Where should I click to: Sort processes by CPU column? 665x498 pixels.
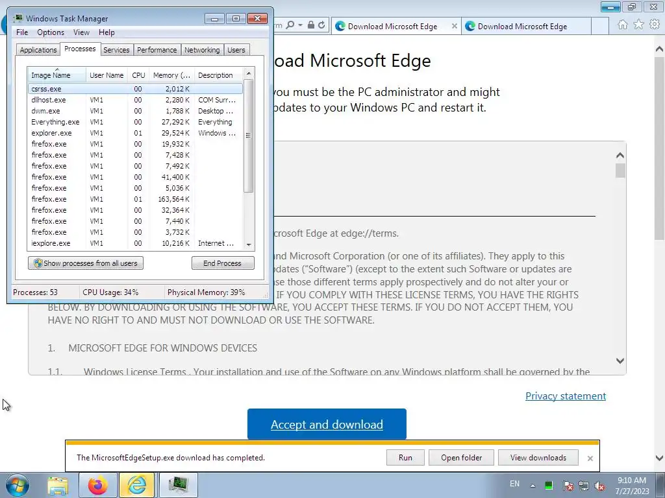tap(138, 75)
